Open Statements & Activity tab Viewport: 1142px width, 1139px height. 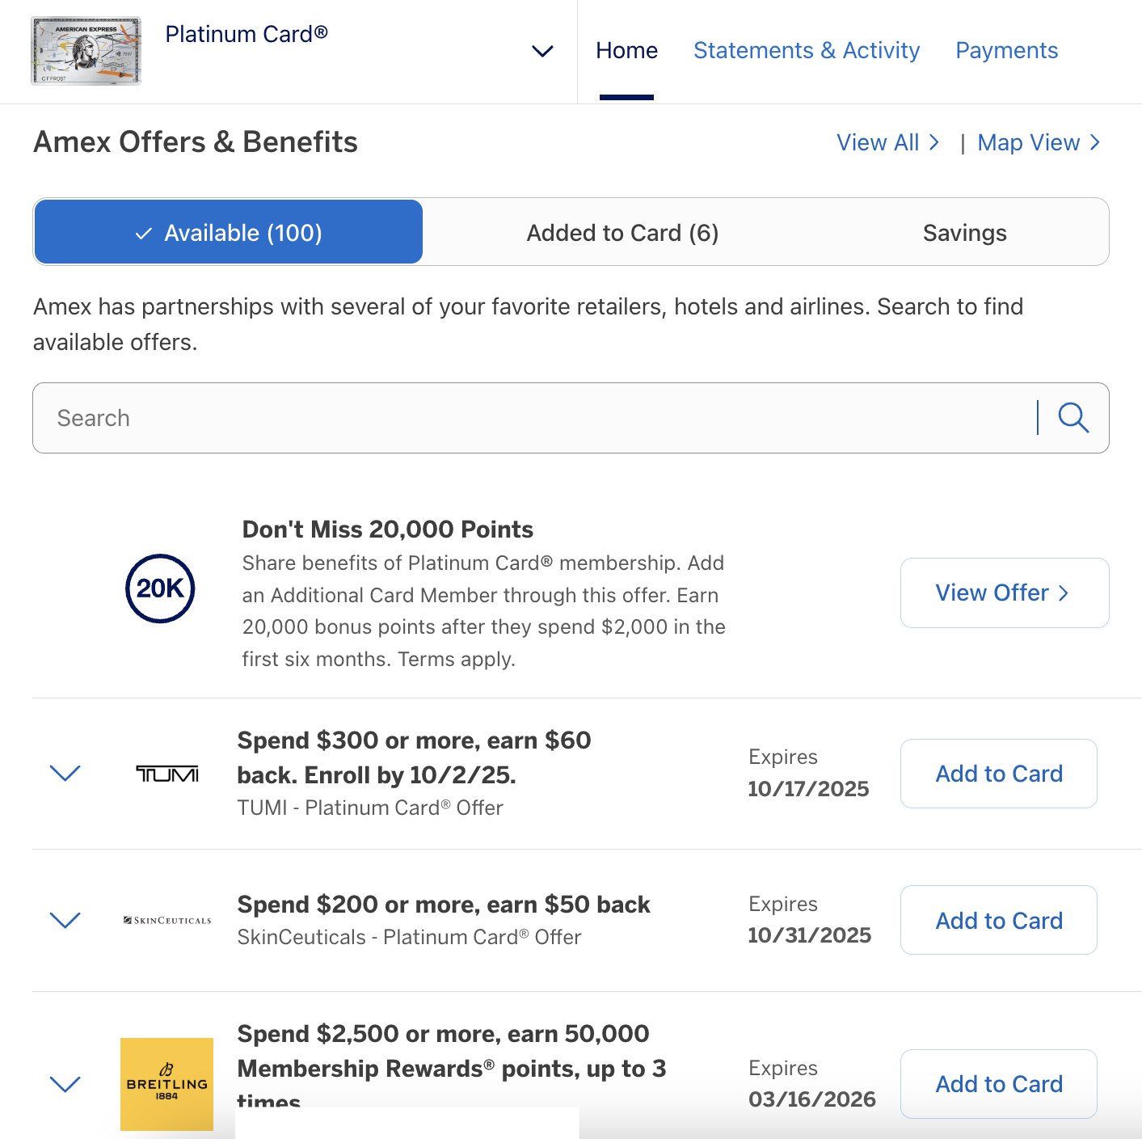(x=807, y=50)
